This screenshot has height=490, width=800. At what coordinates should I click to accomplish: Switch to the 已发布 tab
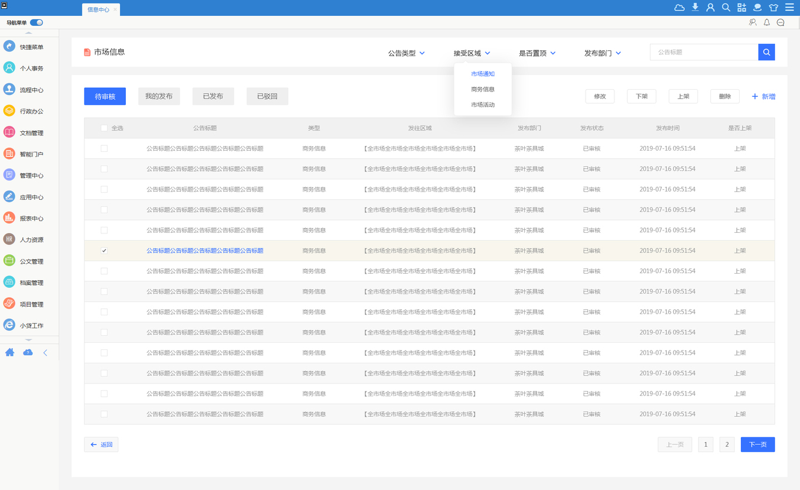213,96
